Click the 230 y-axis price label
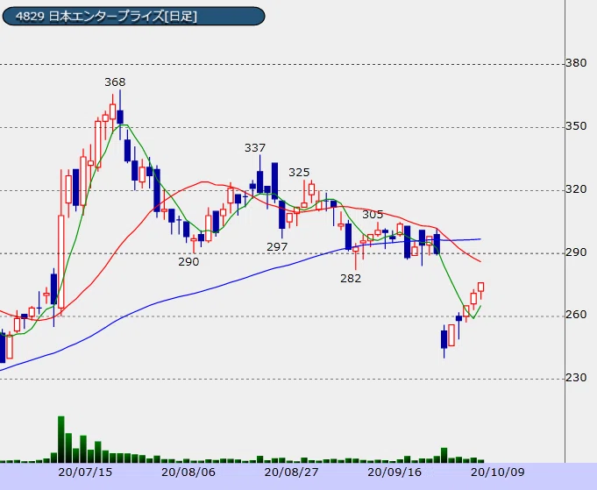 (x=576, y=378)
